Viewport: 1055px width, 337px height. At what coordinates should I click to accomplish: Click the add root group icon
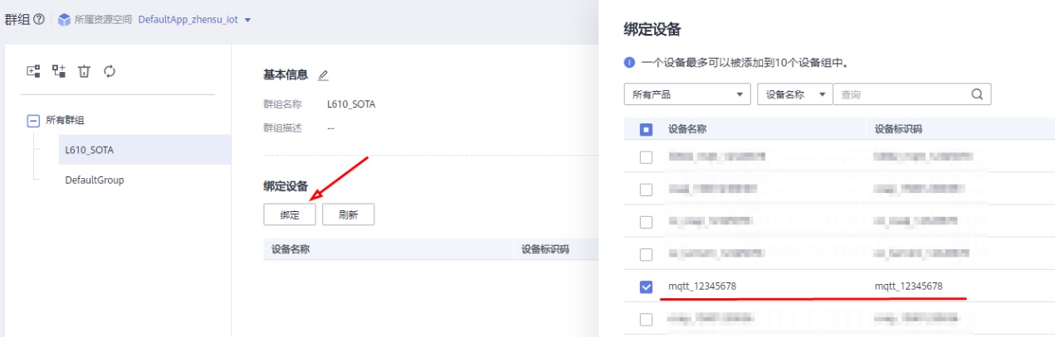click(34, 72)
